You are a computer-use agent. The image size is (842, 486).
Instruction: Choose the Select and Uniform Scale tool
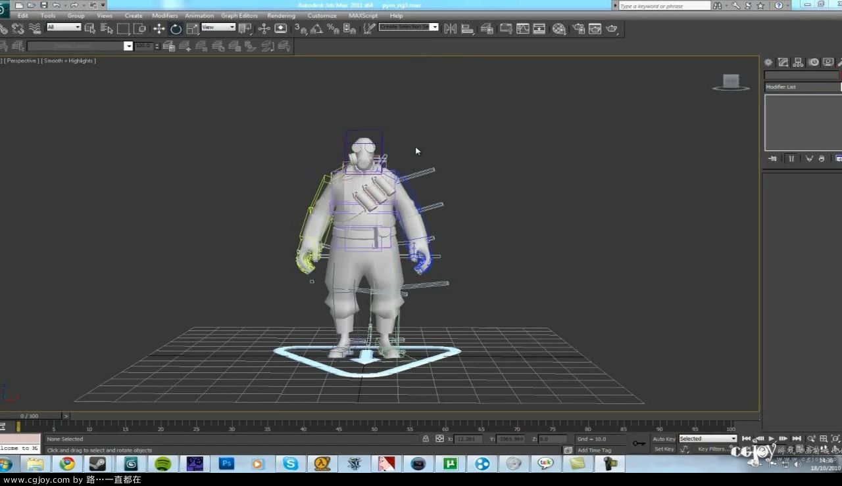[192, 28]
